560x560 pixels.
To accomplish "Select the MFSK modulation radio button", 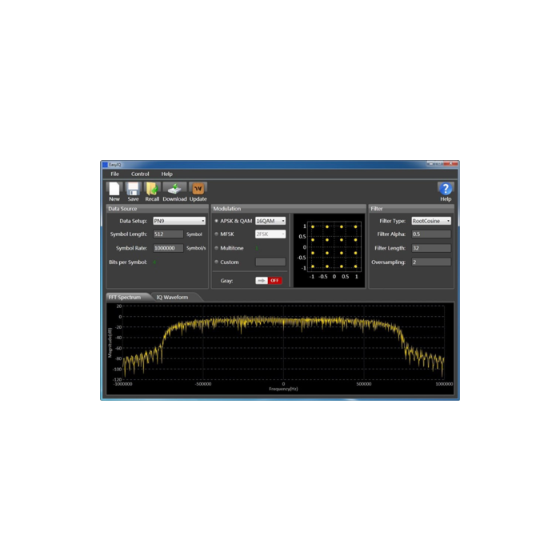I will [217, 234].
